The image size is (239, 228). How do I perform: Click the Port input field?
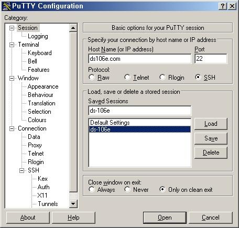coord(211,59)
